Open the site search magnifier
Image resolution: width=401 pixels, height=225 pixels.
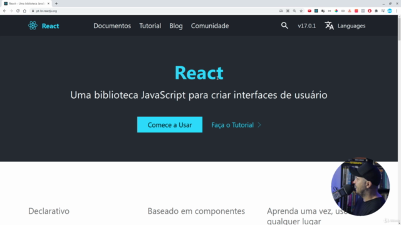point(284,26)
